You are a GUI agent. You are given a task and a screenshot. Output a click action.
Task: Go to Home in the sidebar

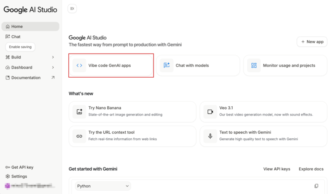30,27
